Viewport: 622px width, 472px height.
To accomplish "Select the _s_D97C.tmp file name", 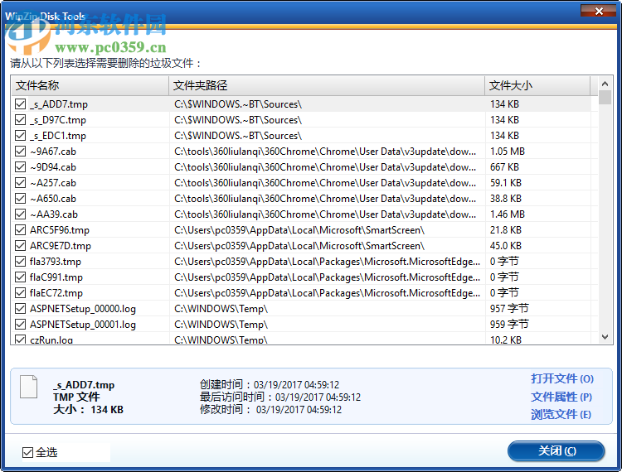I will pos(58,120).
